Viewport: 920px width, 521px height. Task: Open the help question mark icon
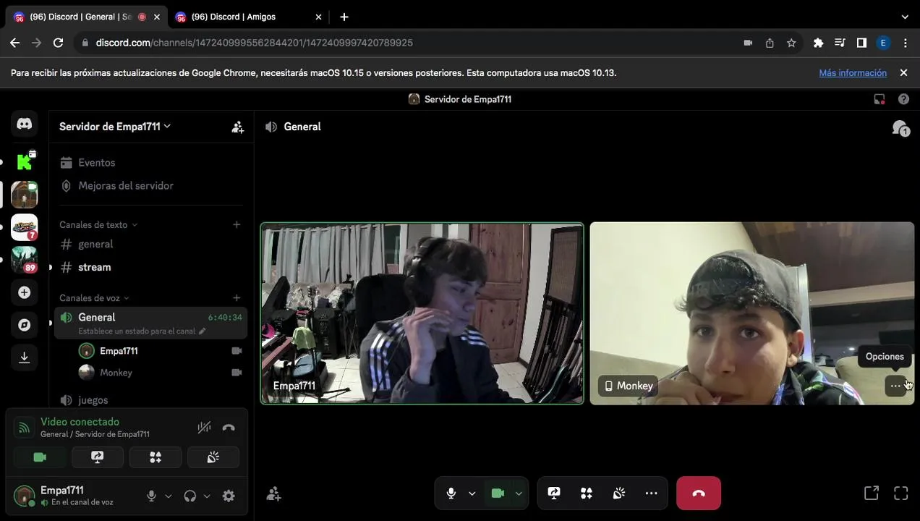(x=903, y=99)
